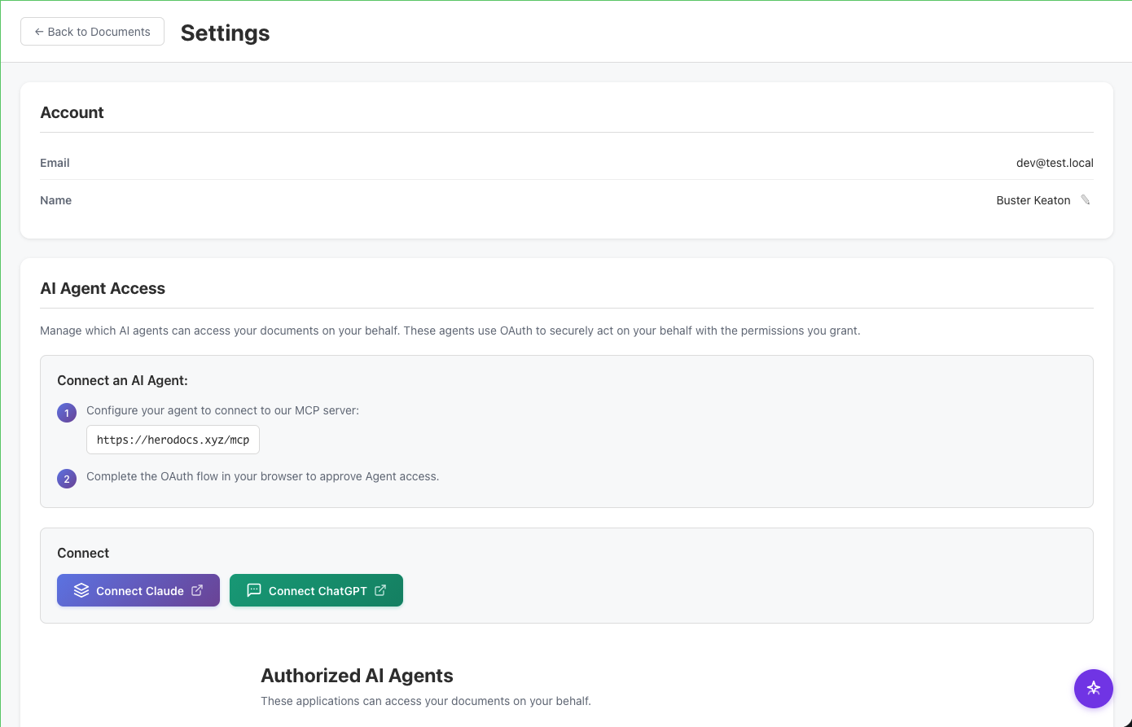Select the MCP server URL field
The width and height of the screenshot is (1132, 727).
pos(173,440)
